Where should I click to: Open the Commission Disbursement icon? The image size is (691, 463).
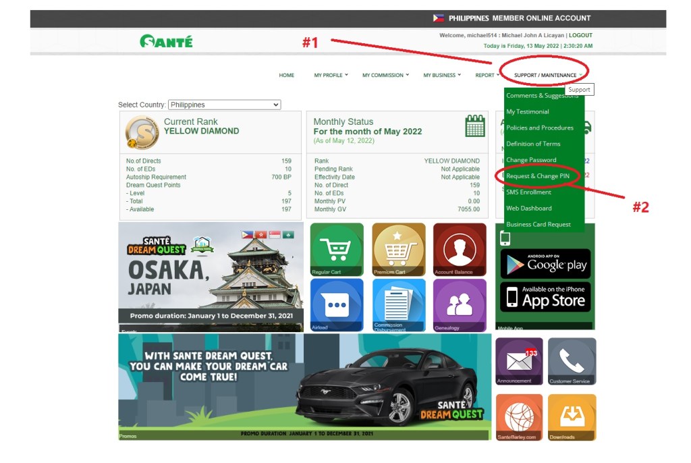click(398, 305)
